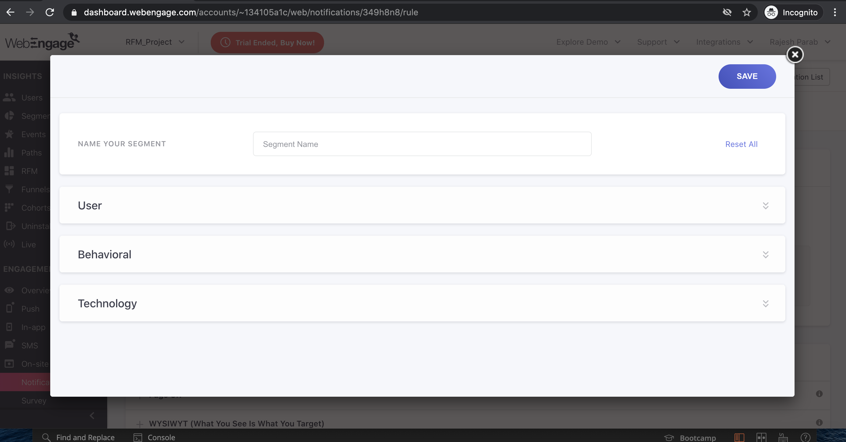Bookmark the page with the star icon
The image size is (846, 442).
[746, 13]
